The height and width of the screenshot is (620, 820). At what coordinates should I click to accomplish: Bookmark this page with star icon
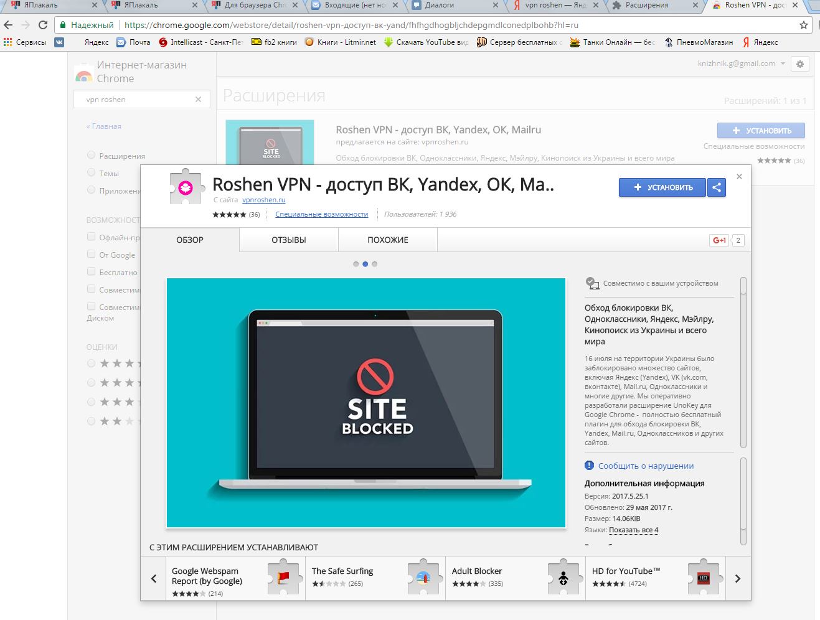804,25
